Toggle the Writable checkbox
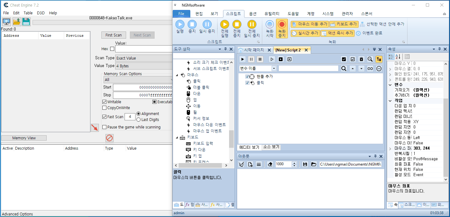Screen dimensions: 450x217 click(x=105, y=102)
